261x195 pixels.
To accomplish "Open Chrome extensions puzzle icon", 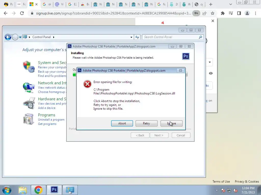I will tap(223, 13).
